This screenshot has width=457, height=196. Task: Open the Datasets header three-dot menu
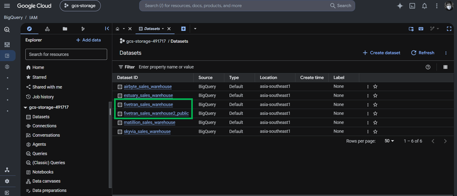pyautogui.click(x=446, y=53)
